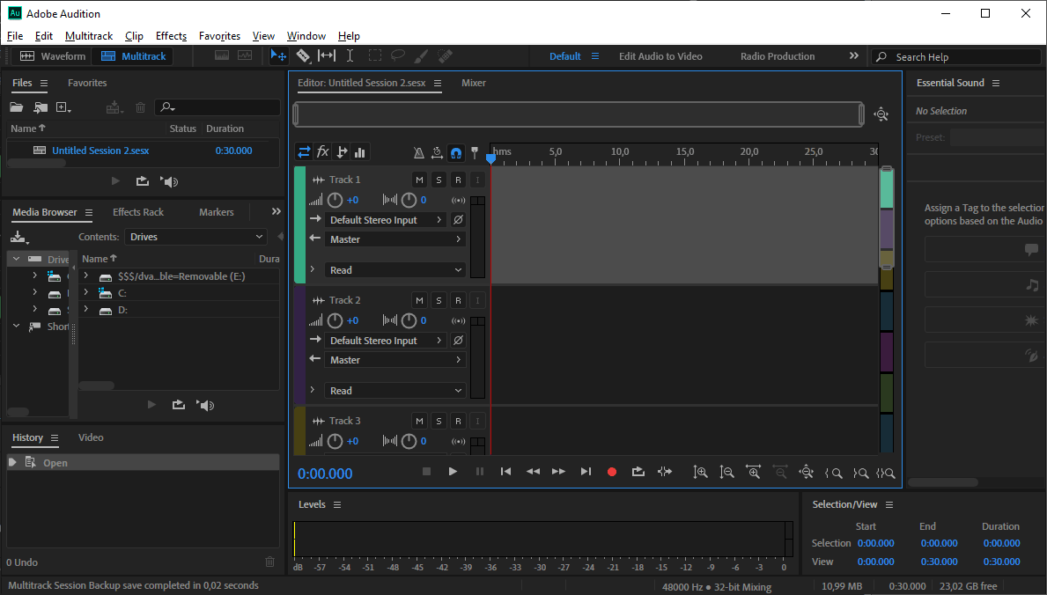Switch to the Mixer tab
Viewport: 1047px width, 595px height.
coord(474,83)
